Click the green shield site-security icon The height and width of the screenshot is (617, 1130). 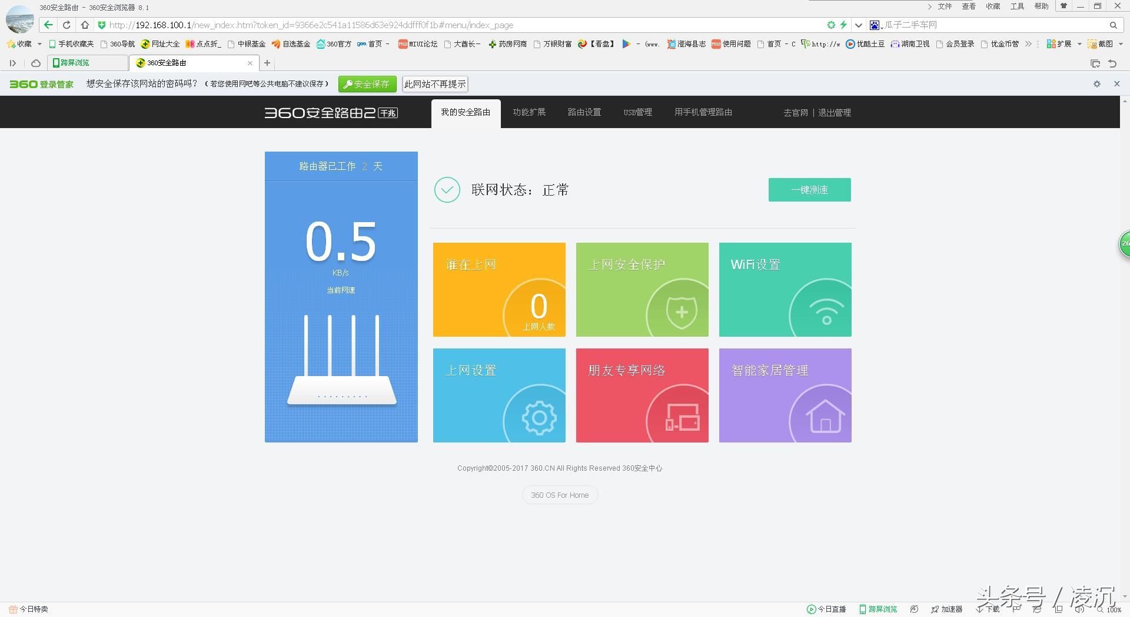pyautogui.click(x=101, y=25)
